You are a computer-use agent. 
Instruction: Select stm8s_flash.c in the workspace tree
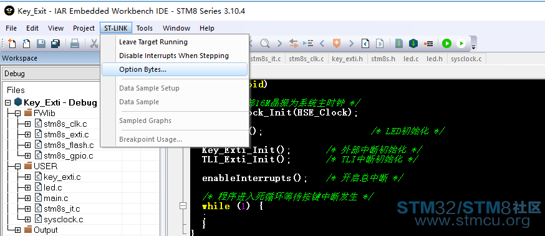point(69,145)
